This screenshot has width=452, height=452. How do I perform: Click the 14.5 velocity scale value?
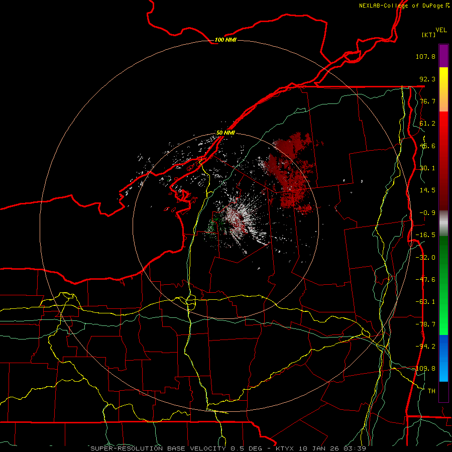427,190
